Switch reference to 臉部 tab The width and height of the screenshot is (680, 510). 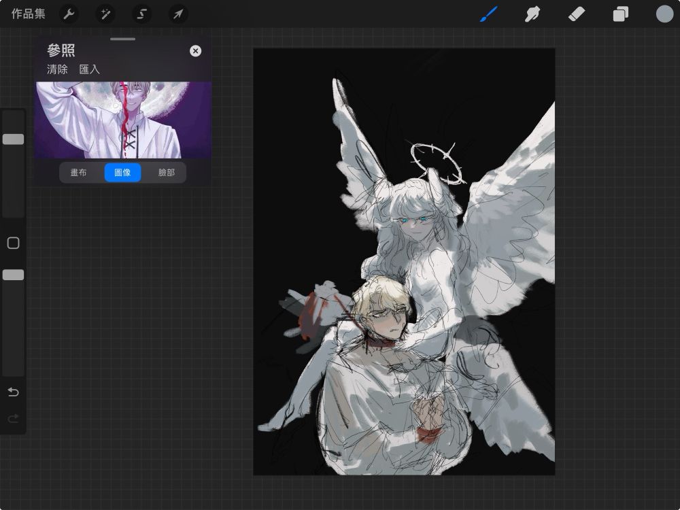167,173
